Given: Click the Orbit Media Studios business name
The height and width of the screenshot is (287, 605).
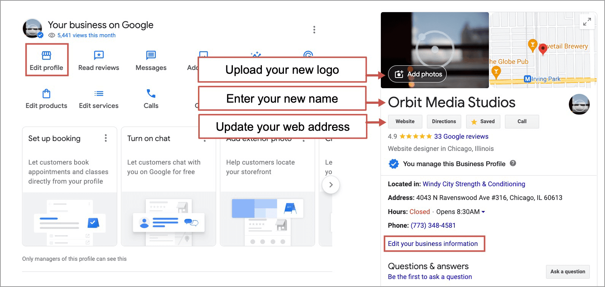Looking at the screenshot, I should (452, 102).
